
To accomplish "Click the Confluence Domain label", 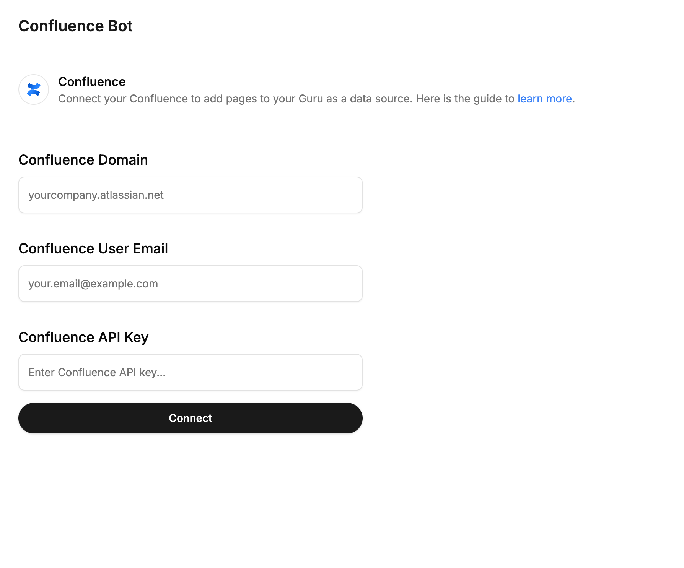I will click(x=83, y=160).
